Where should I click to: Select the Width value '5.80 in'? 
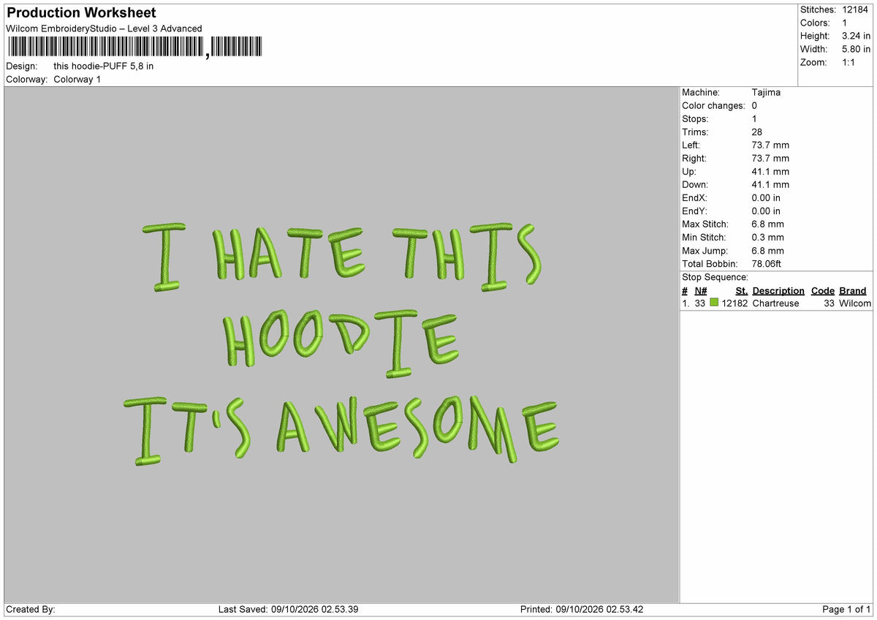[857, 49]
